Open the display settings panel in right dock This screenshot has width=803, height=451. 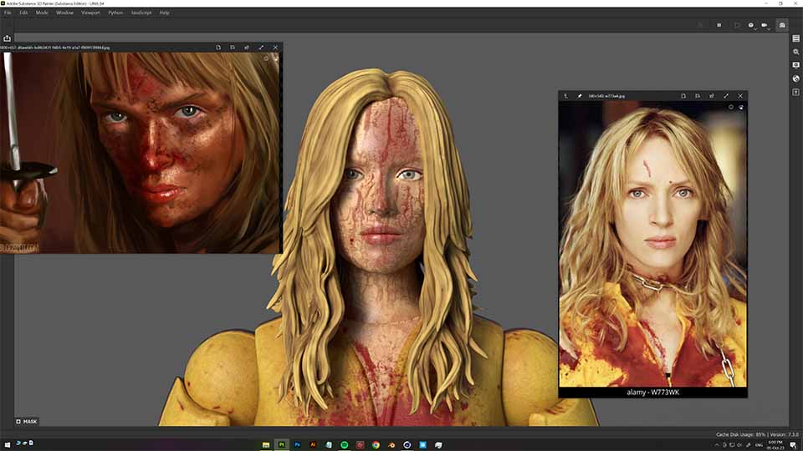point(795,65)
